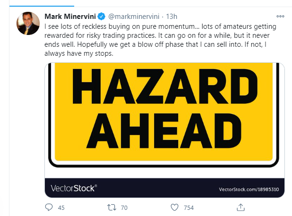Screen dimensions: 292x216
Task: Retweet this post using the arrows icon
Action: point(111,207)
